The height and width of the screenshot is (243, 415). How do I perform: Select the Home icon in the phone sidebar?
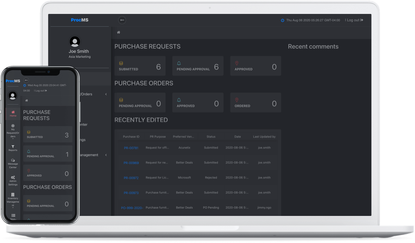pyautogui.click(x=13, y=112)
